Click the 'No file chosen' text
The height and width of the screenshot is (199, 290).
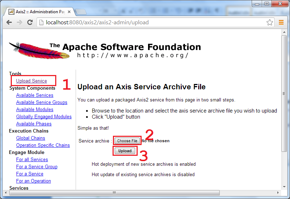[x=156, y=141]
